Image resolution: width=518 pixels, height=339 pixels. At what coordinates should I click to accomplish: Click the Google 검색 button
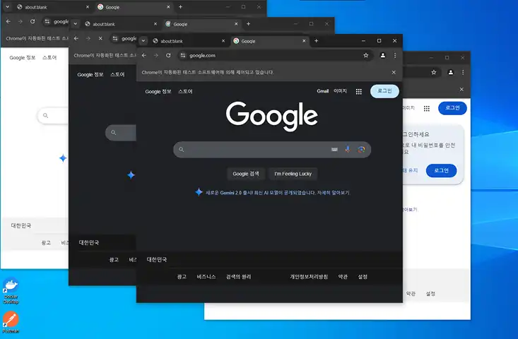(246, 174)
